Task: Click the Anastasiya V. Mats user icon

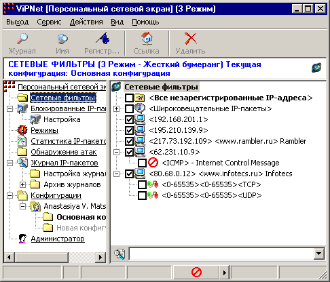Action: click(x=35, y=206)
